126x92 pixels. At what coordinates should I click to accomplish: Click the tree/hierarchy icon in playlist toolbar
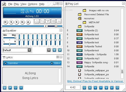click(x=90, y=88)
